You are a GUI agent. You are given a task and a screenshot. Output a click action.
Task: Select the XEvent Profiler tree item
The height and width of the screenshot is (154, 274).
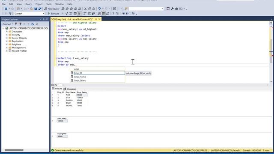[x=19, y=51]
